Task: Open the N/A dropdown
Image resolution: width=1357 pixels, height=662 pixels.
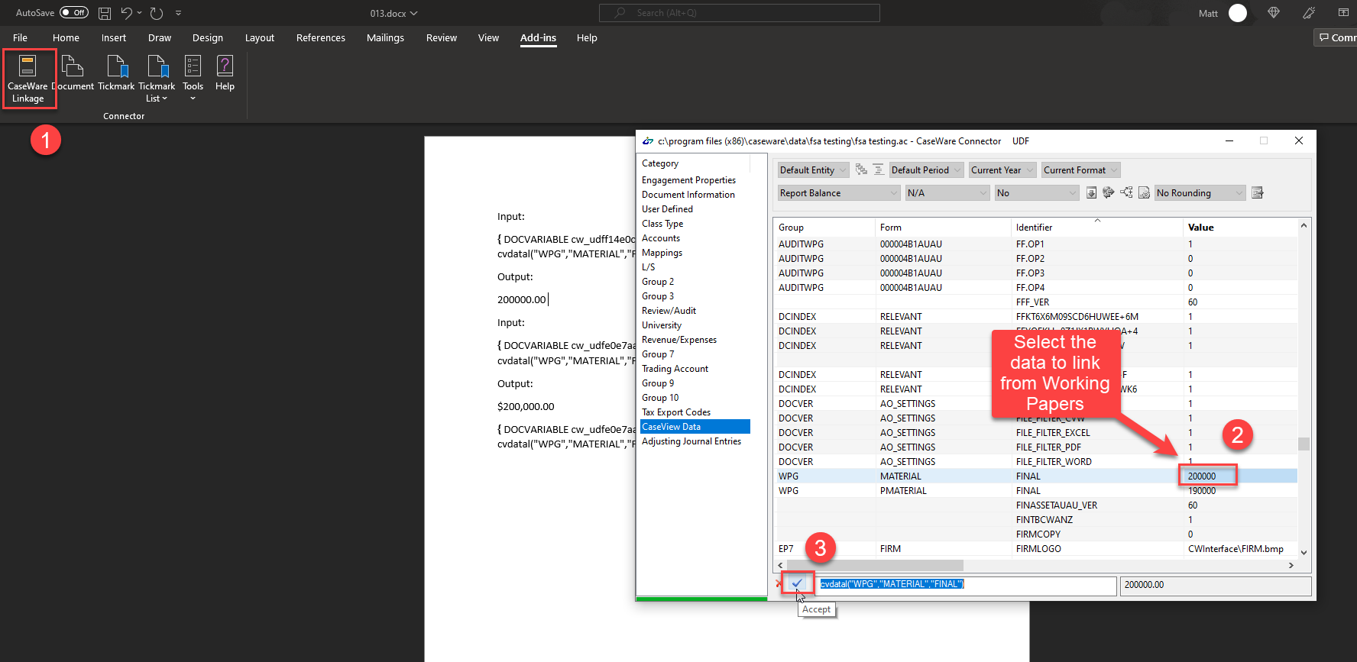Action: [x=947, y=193]
